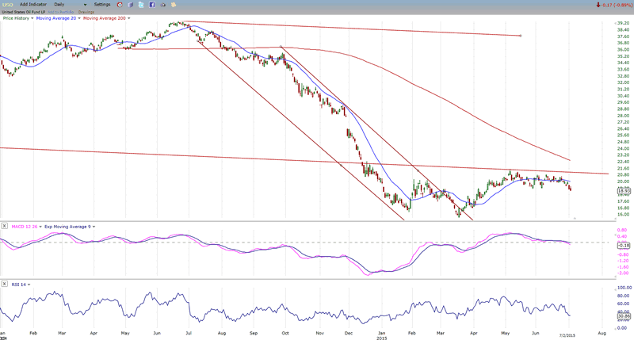Open the Settings menu

point(102,5)
